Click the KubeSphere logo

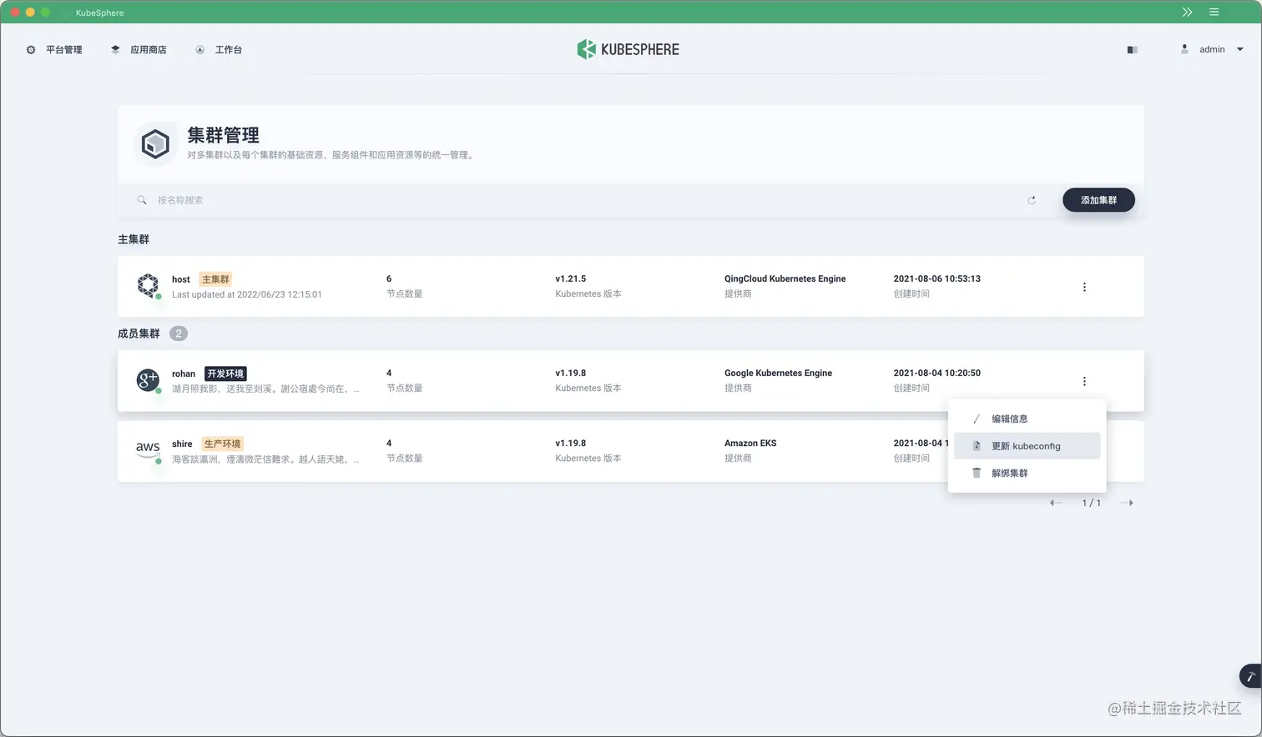(628, 49)
